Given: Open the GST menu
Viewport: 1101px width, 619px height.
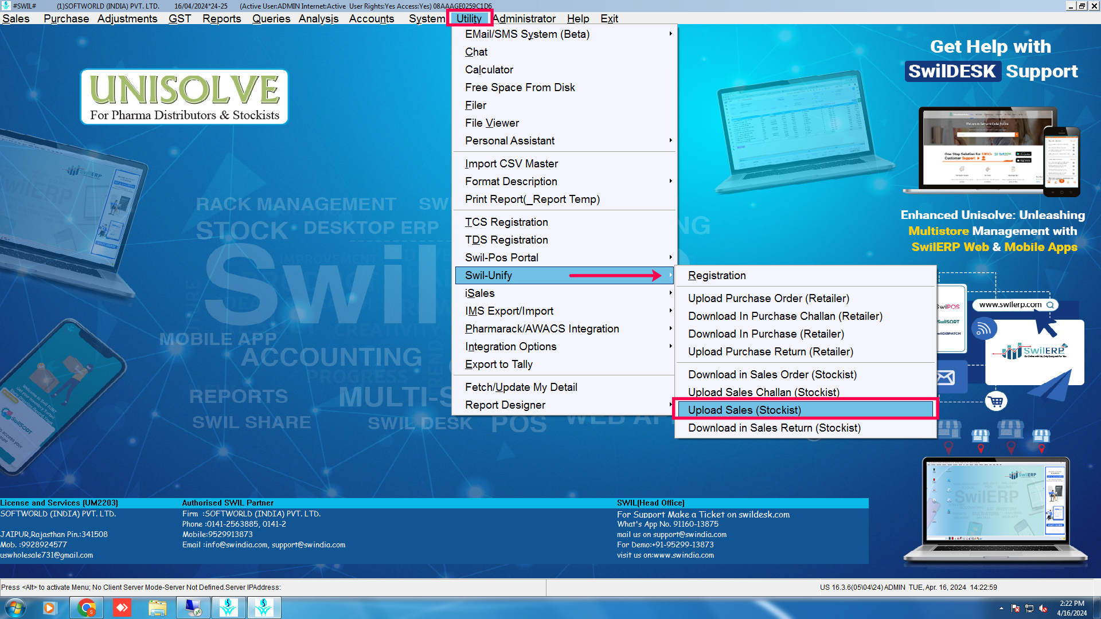Looking at the screenshot, I should click(179, 18).
